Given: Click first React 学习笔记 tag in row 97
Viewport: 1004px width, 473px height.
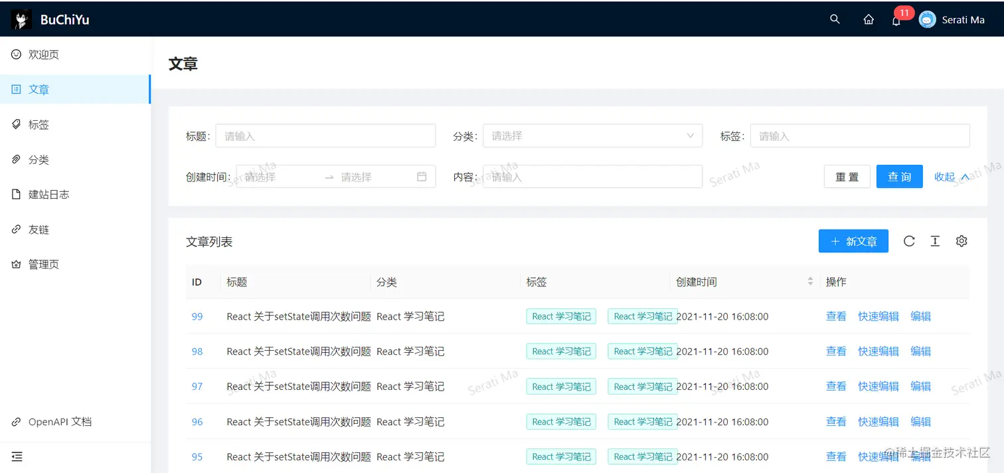Looking at the screenshot, I should 561,387.
